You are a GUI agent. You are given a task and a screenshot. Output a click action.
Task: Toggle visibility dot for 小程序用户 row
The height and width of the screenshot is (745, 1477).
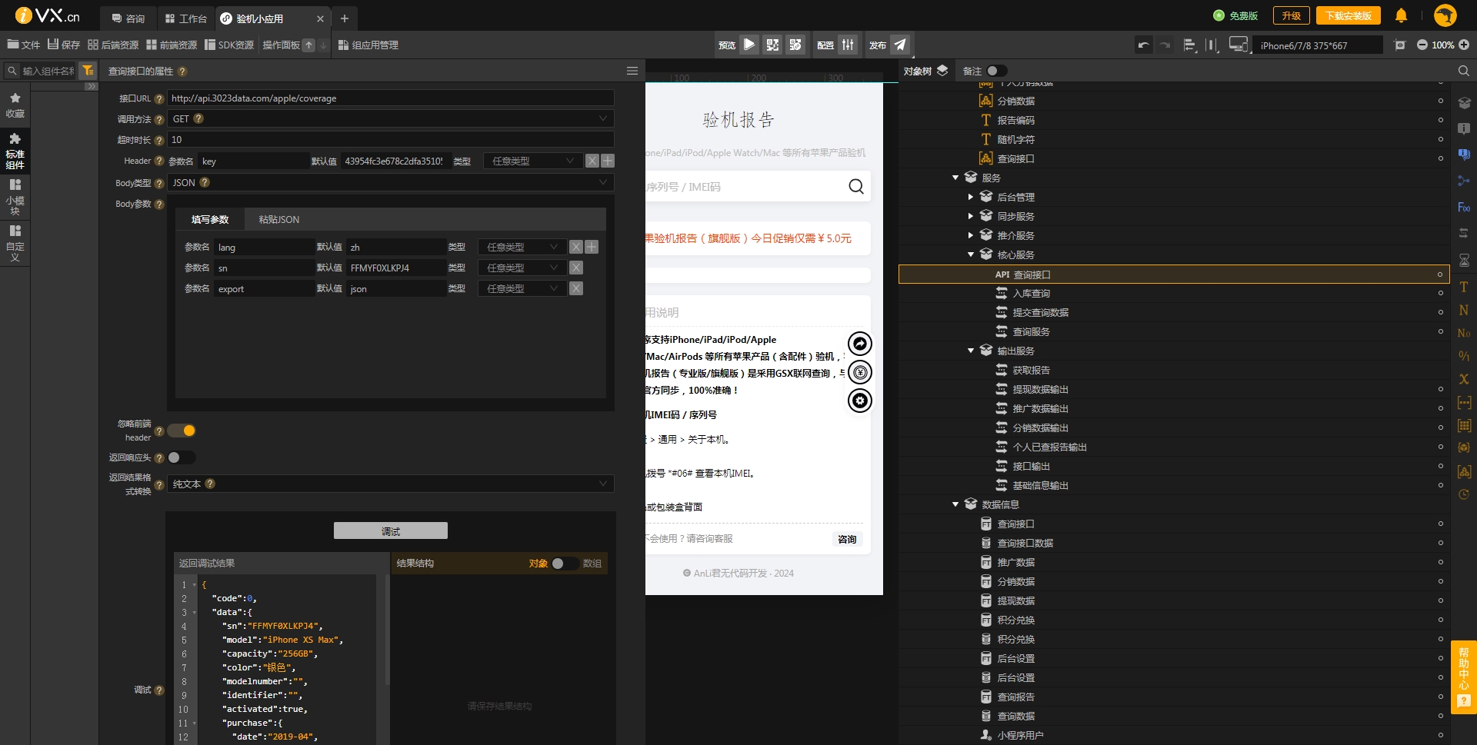pyautogui.click(x=1440, y=735)
